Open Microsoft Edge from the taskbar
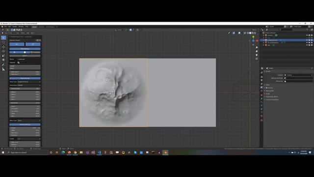Image resolution: width=314 pixels, height=177 pixels. point(63,152)
